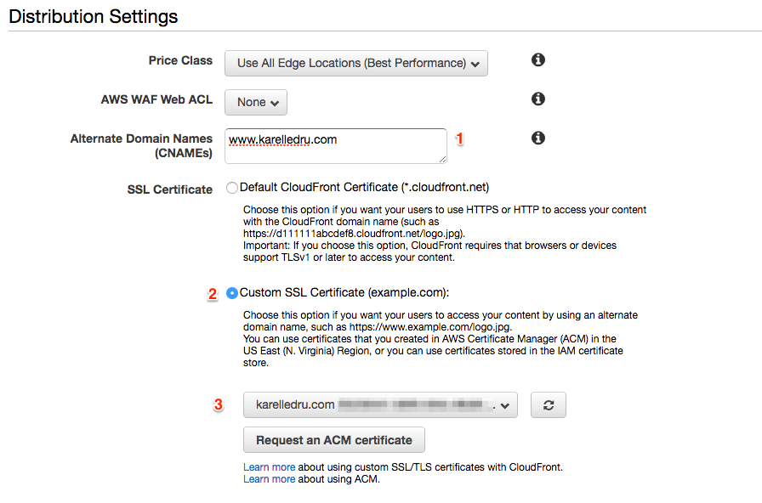Refresh the SSL certificate list
Viewport: 762px width, 503px height.
[x=549, y=405]
